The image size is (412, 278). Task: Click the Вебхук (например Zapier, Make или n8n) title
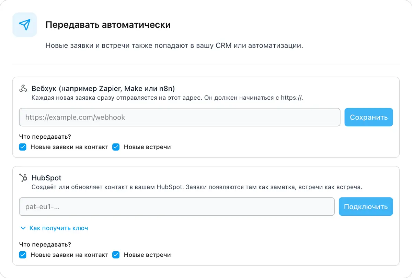click(x=103, y=89)
